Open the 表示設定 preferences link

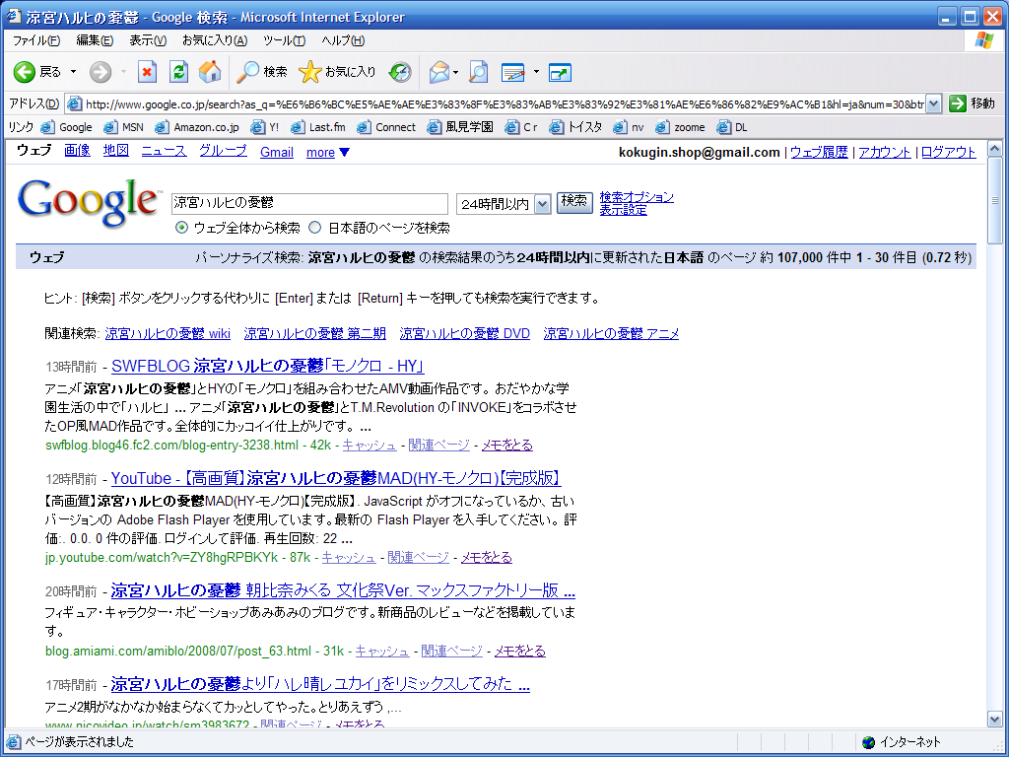[x=624, y=210]
